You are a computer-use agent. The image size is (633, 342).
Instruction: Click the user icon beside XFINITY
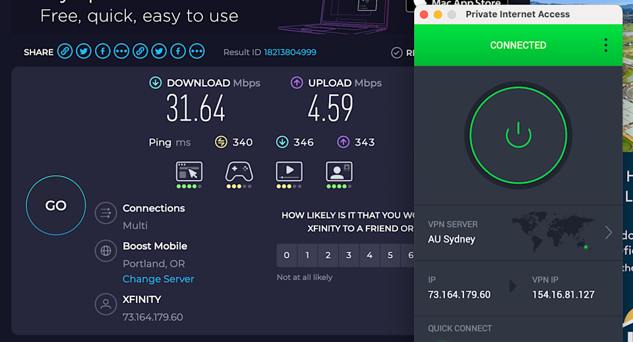pyautogui.click(x=105, y=304)
